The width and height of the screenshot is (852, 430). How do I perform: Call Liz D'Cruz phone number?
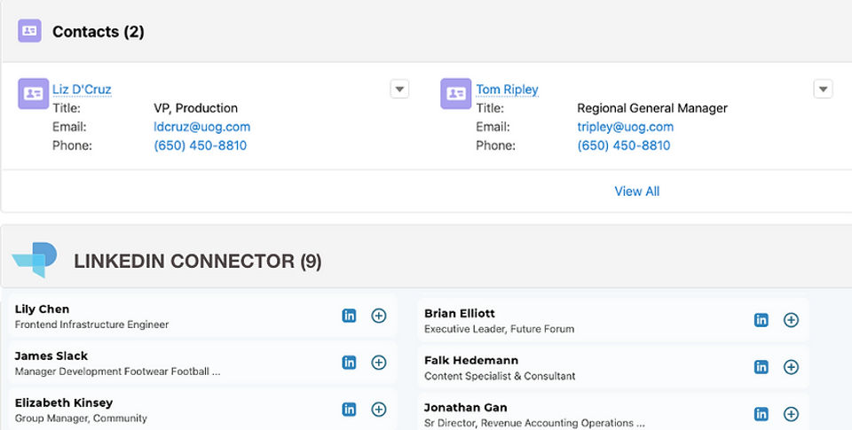(200, 145)
